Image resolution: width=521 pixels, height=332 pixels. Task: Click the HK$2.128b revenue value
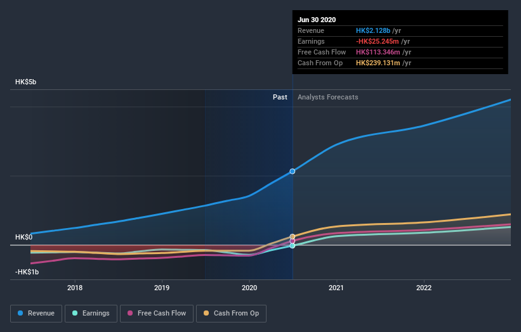373,30
